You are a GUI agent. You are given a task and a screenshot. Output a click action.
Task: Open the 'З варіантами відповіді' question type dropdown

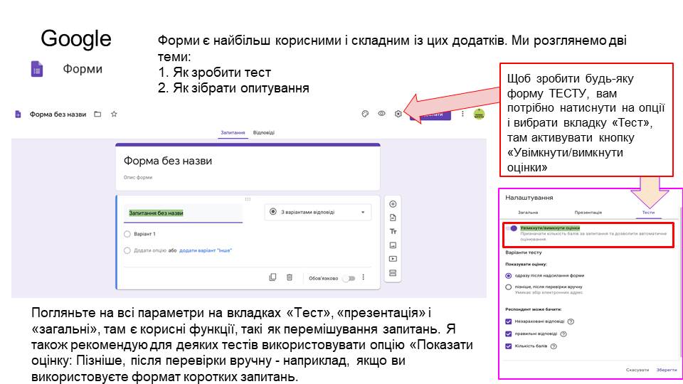tap(317, 212)
